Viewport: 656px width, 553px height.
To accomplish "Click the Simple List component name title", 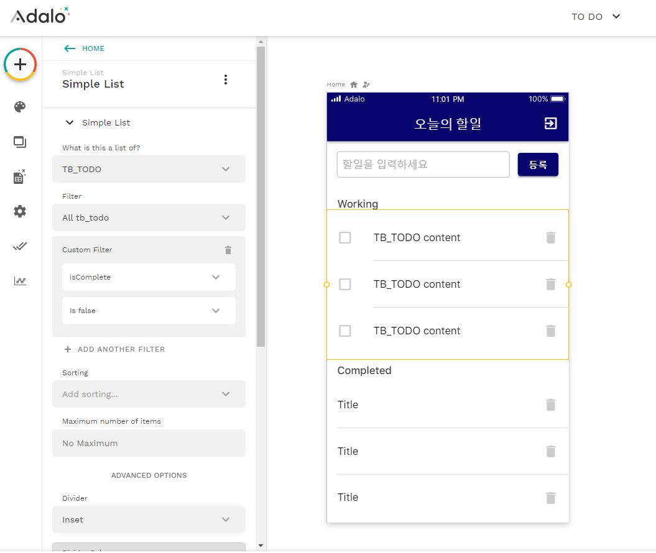I will click(x=93, y=84).
